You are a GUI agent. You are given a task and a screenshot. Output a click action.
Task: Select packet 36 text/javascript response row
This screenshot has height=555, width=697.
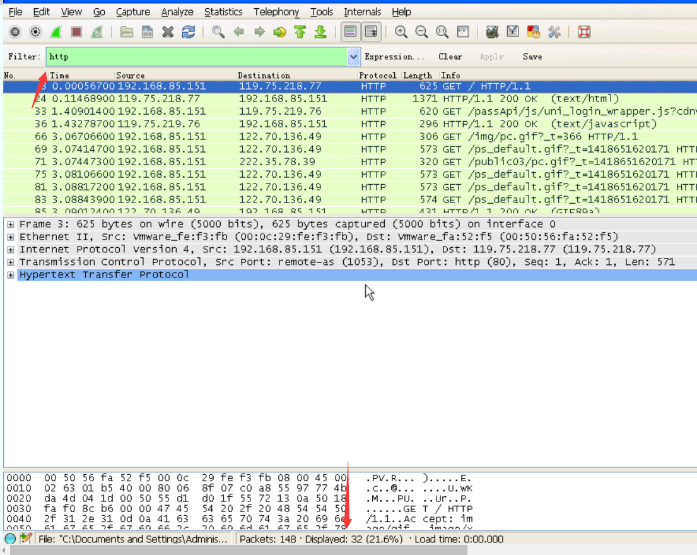(350, 124)
